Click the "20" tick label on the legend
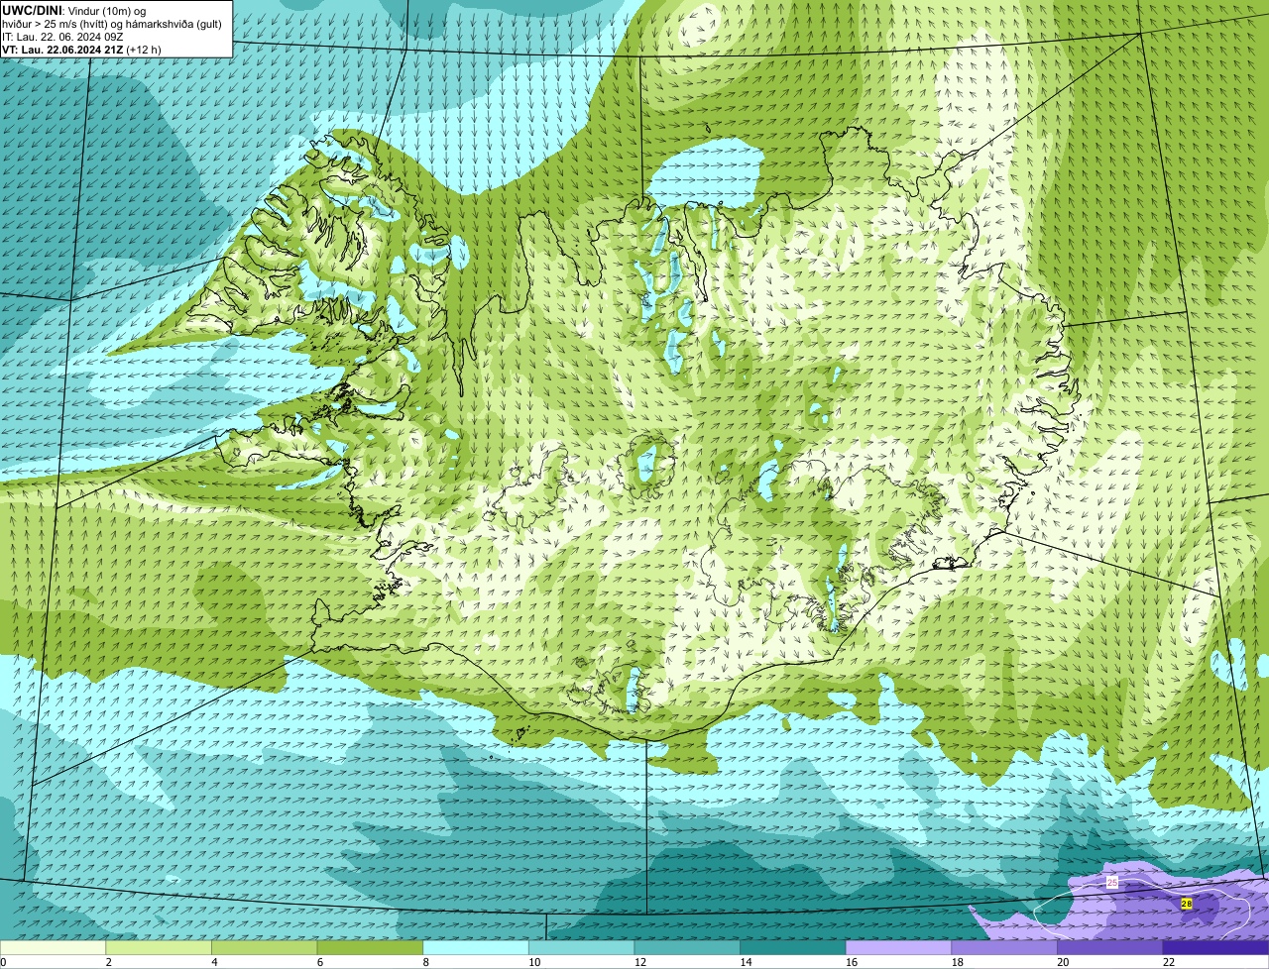This screenshot has height=969, width=1269. point(1063,962)
